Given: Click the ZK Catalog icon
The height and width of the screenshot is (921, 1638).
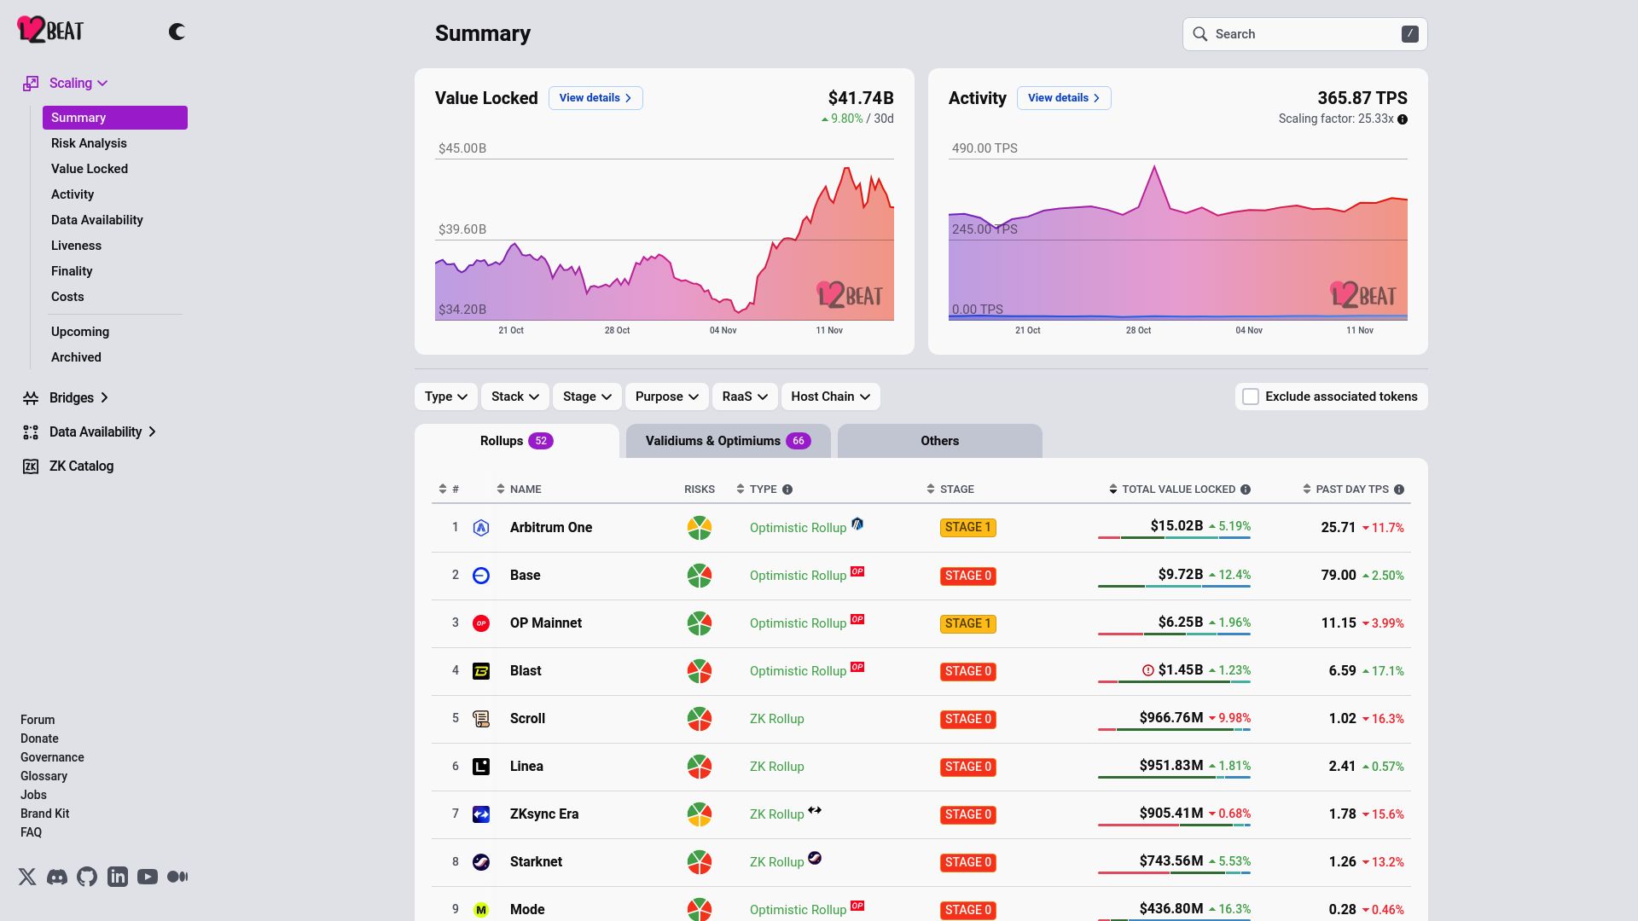Looking at the screenshot, I should 31,466.
